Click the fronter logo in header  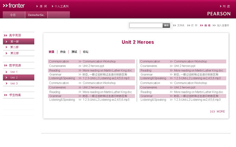14,6
